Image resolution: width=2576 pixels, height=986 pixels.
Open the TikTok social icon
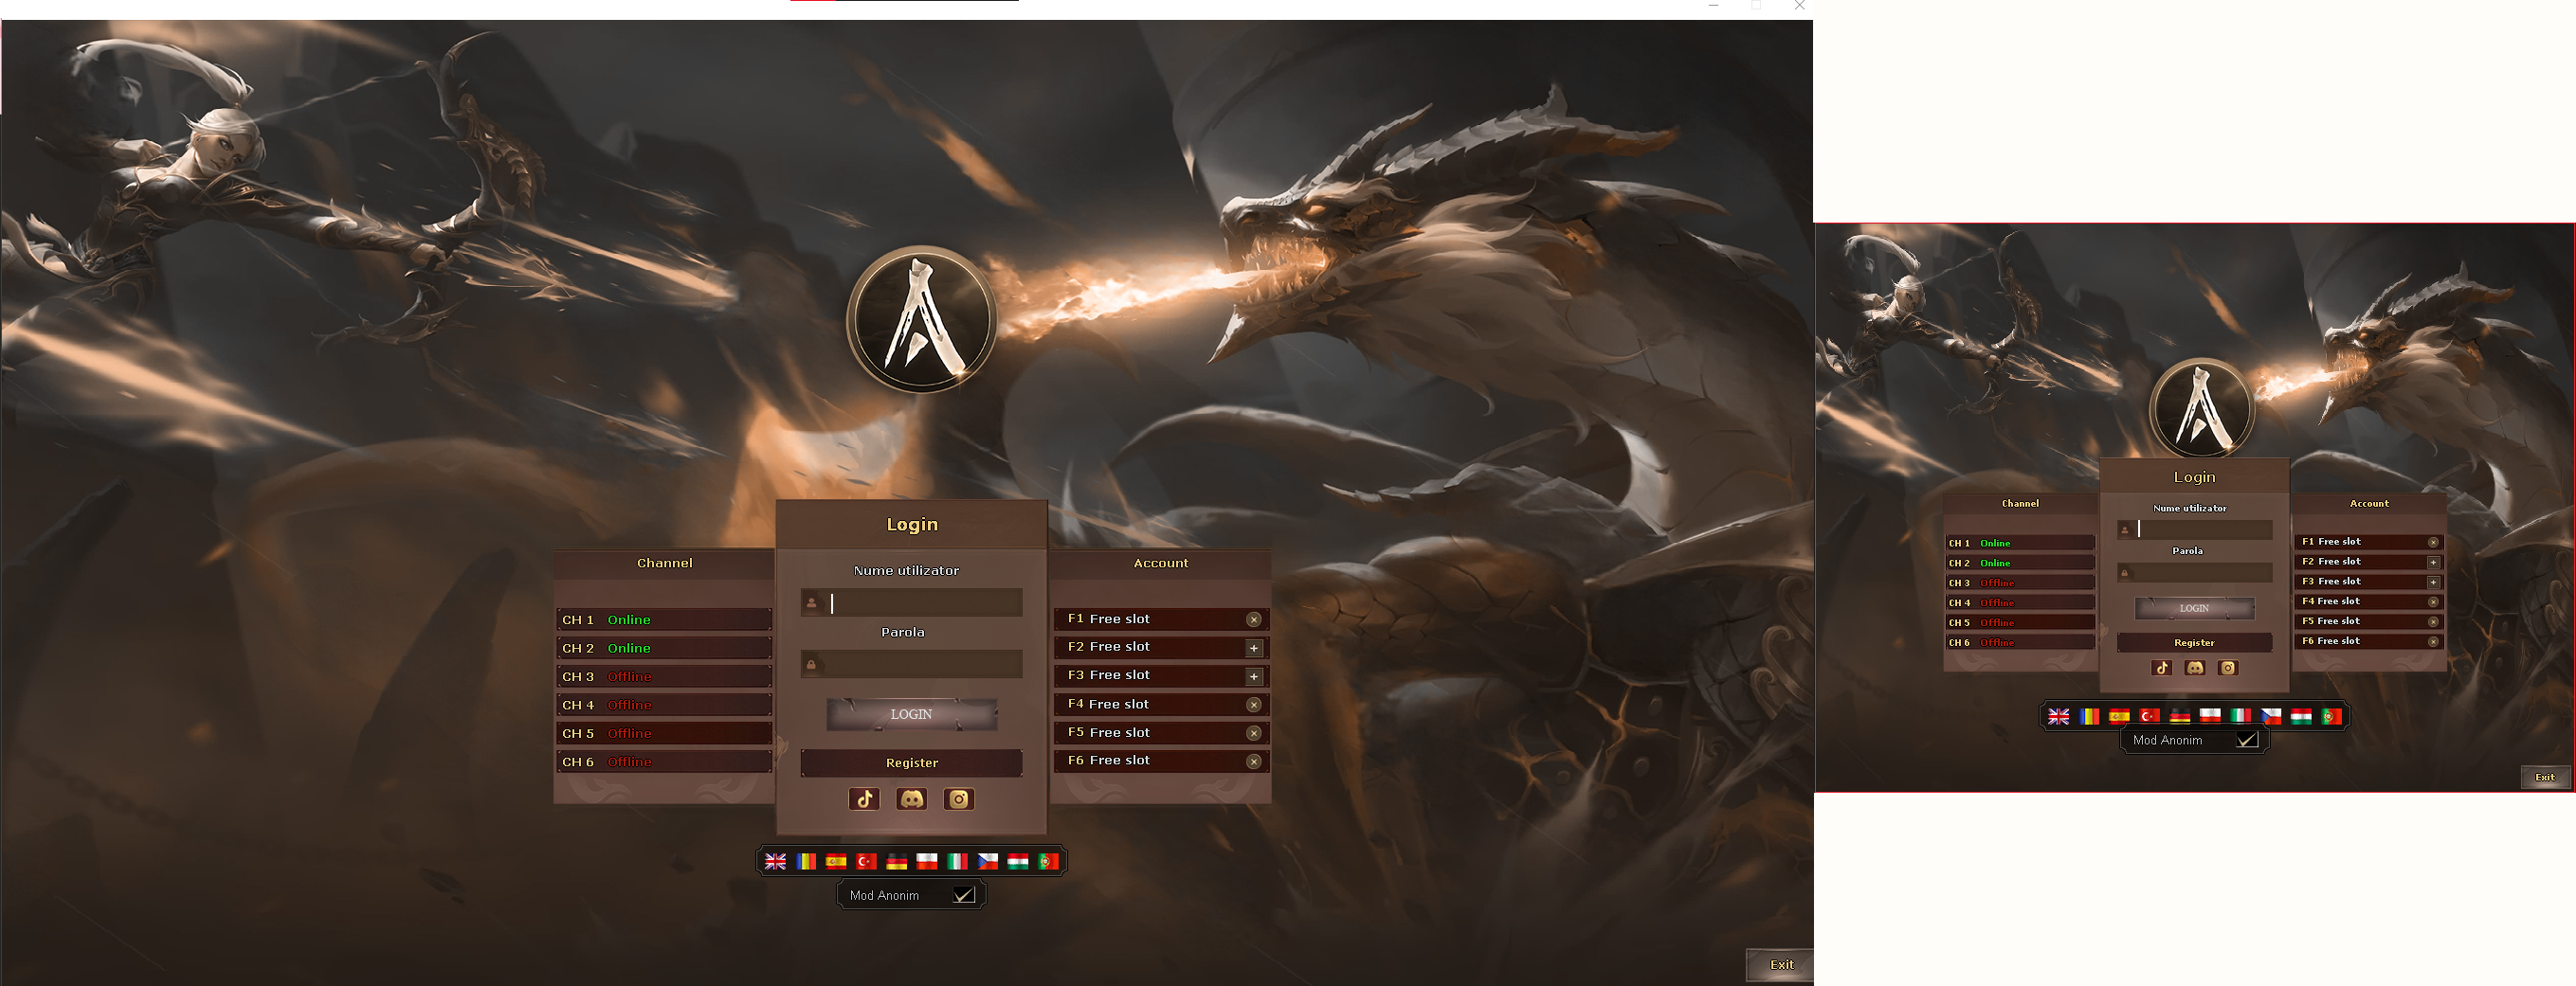click(864, 798)
